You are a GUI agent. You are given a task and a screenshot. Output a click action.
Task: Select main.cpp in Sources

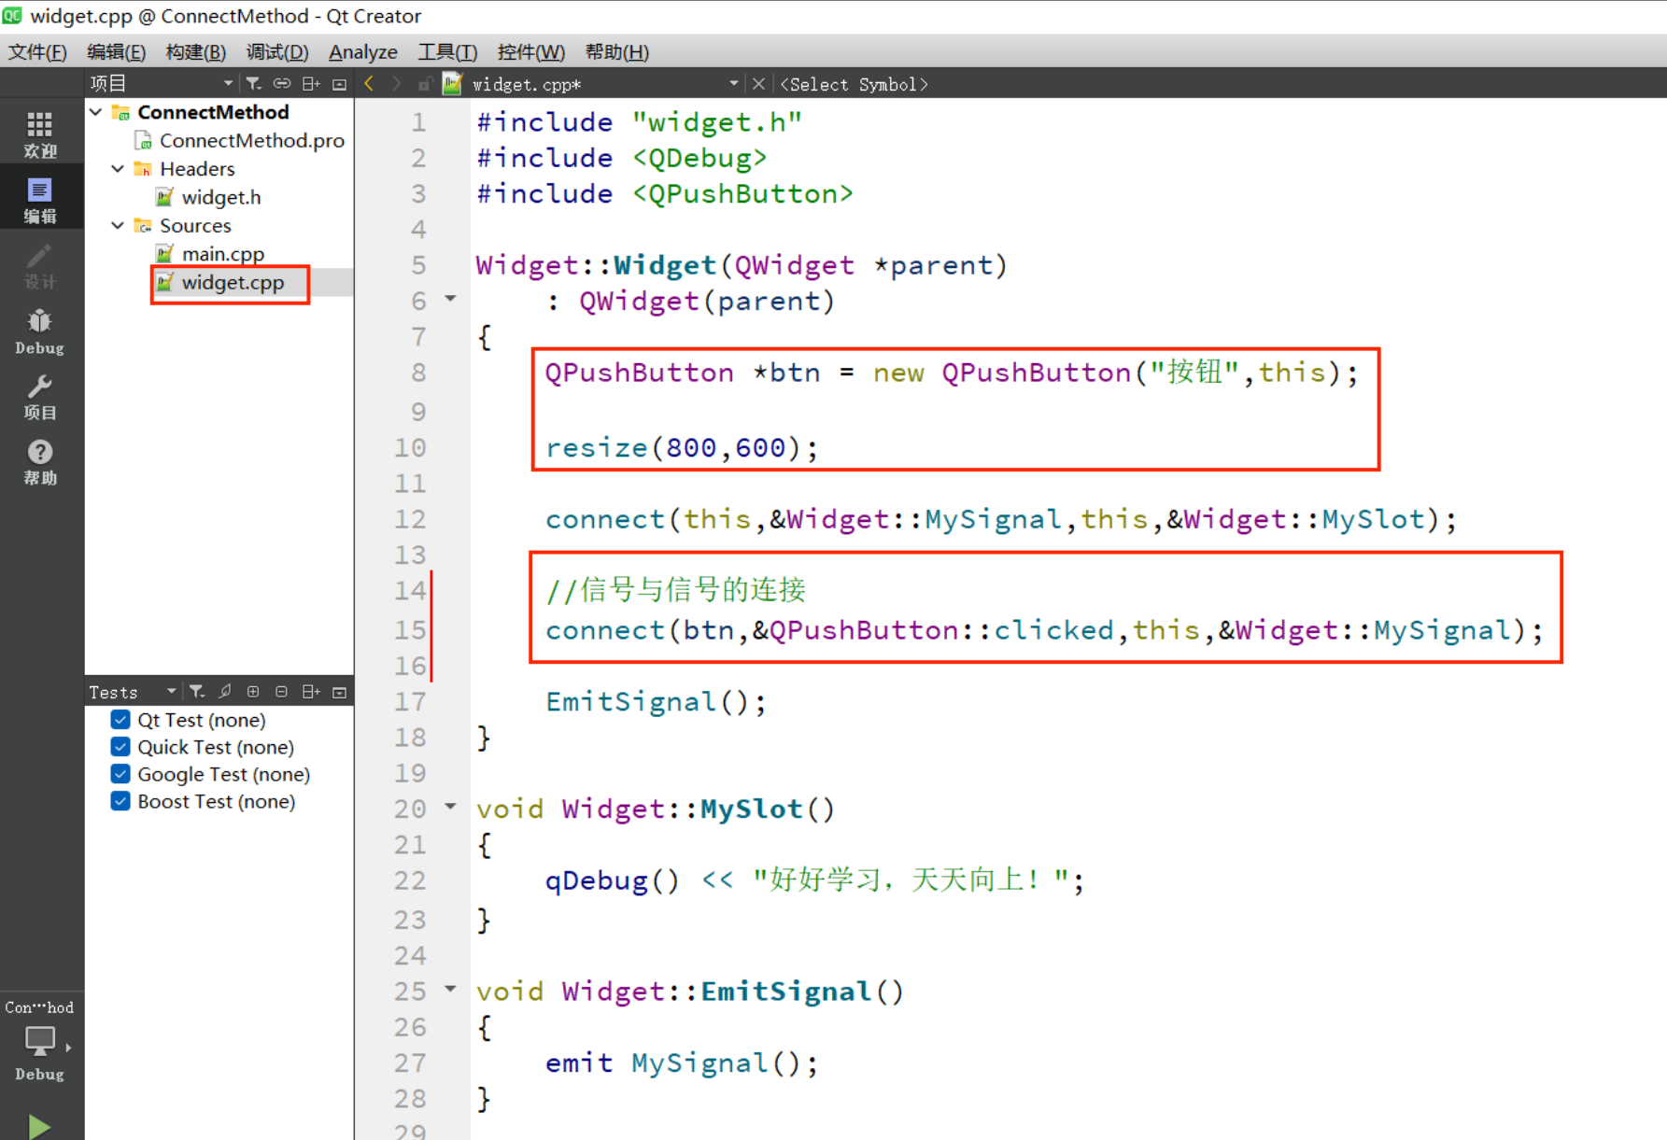[222, 254]
